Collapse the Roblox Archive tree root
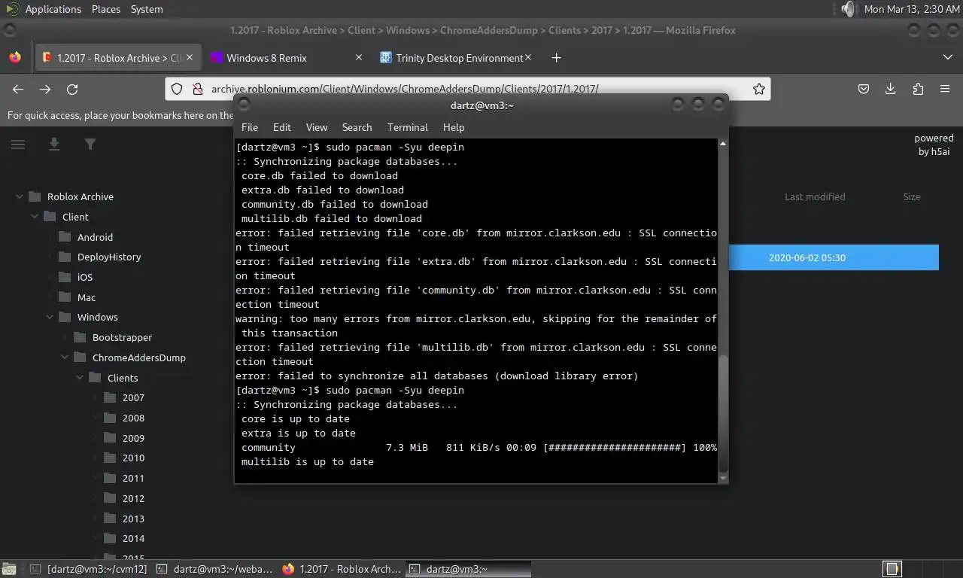 point(20,196)
